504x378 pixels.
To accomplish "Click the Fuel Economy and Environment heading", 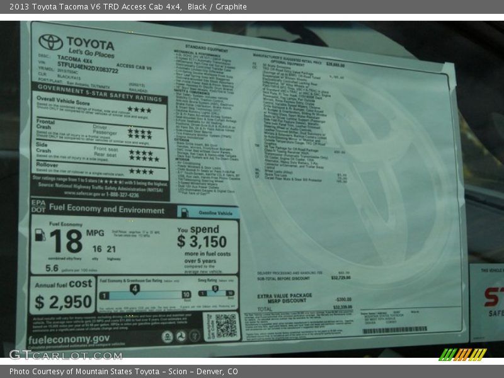I will (x=106, y=209).
